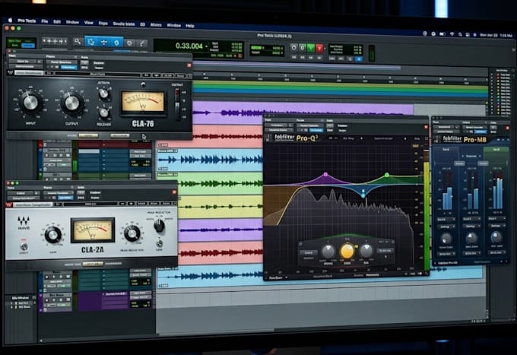Select the Trim tool in blue tool group
The image size is (517, 355).
coord(91,42)
